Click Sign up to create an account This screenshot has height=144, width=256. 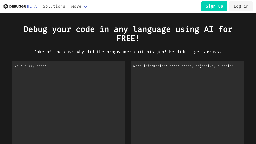[x=214, y=6]
